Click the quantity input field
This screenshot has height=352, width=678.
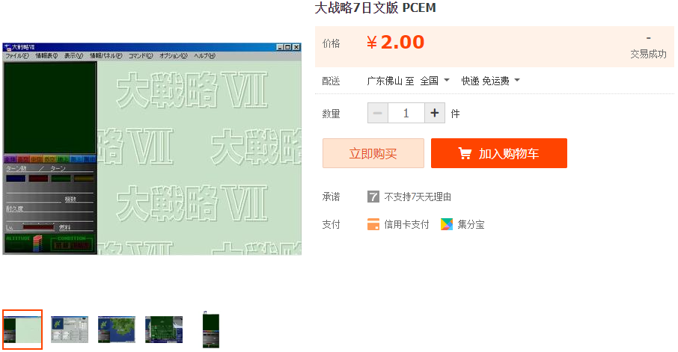click(x=406, y=114)
